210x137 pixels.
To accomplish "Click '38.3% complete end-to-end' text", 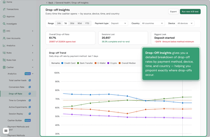I will [x=115, y=41].
